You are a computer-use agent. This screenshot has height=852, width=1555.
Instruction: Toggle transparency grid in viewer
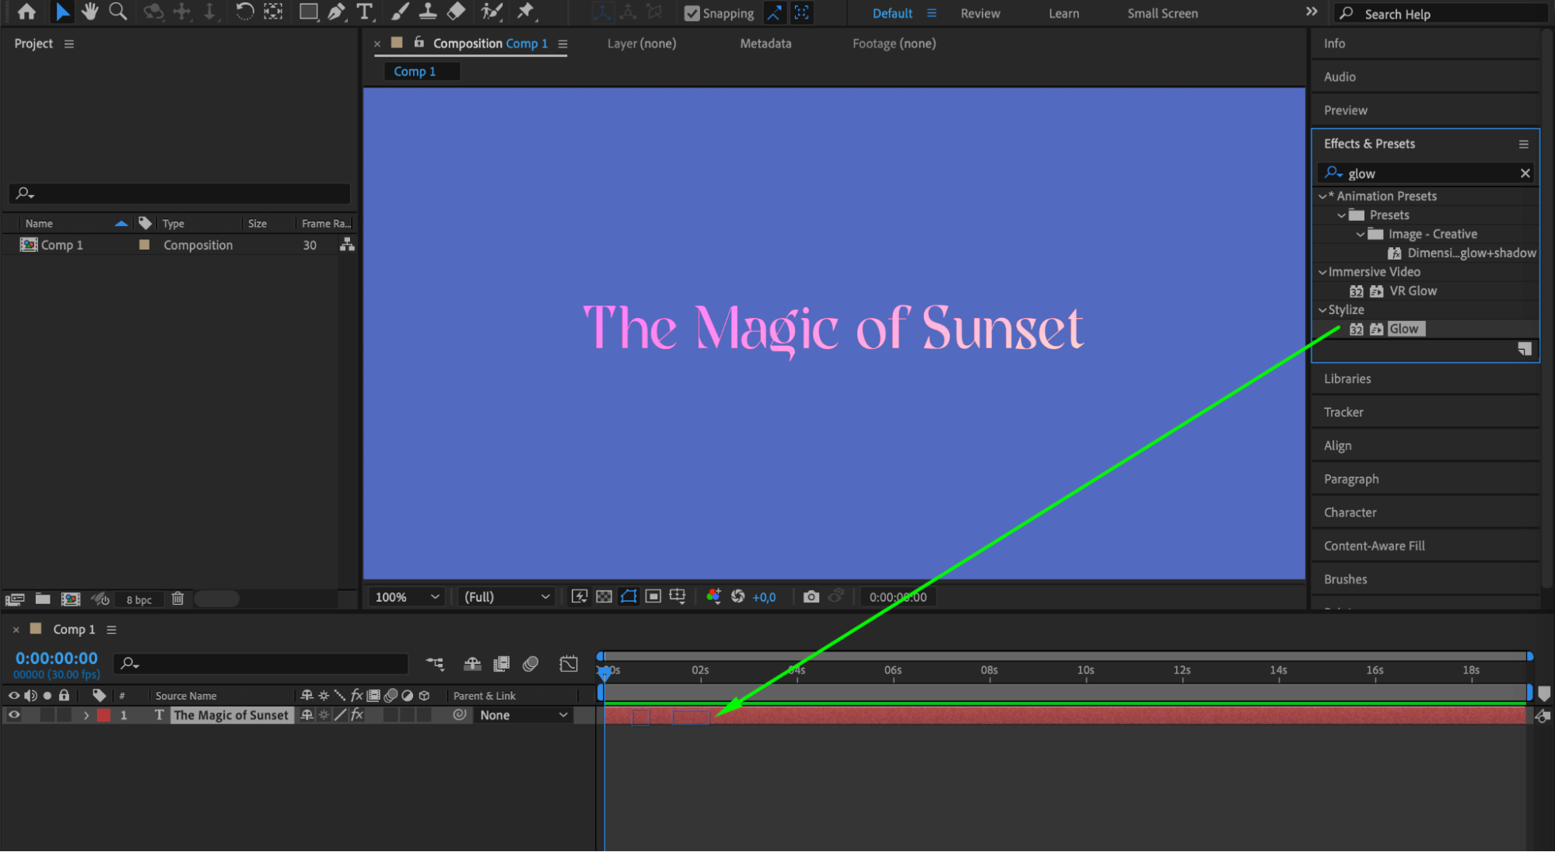coord(604,596)
